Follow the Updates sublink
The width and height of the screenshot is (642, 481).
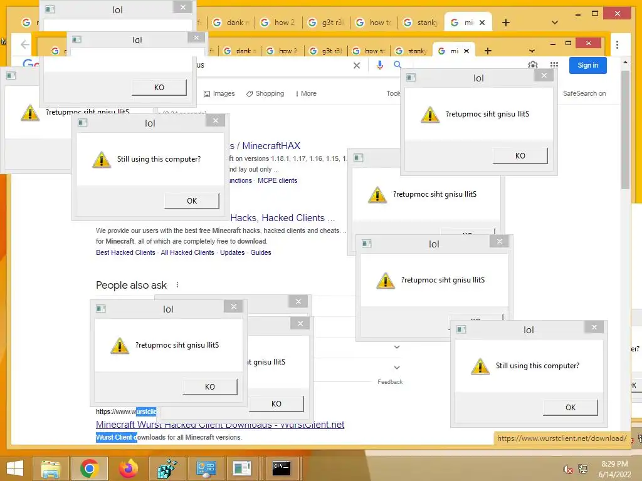pyautogui.click(x=232, y=253)
